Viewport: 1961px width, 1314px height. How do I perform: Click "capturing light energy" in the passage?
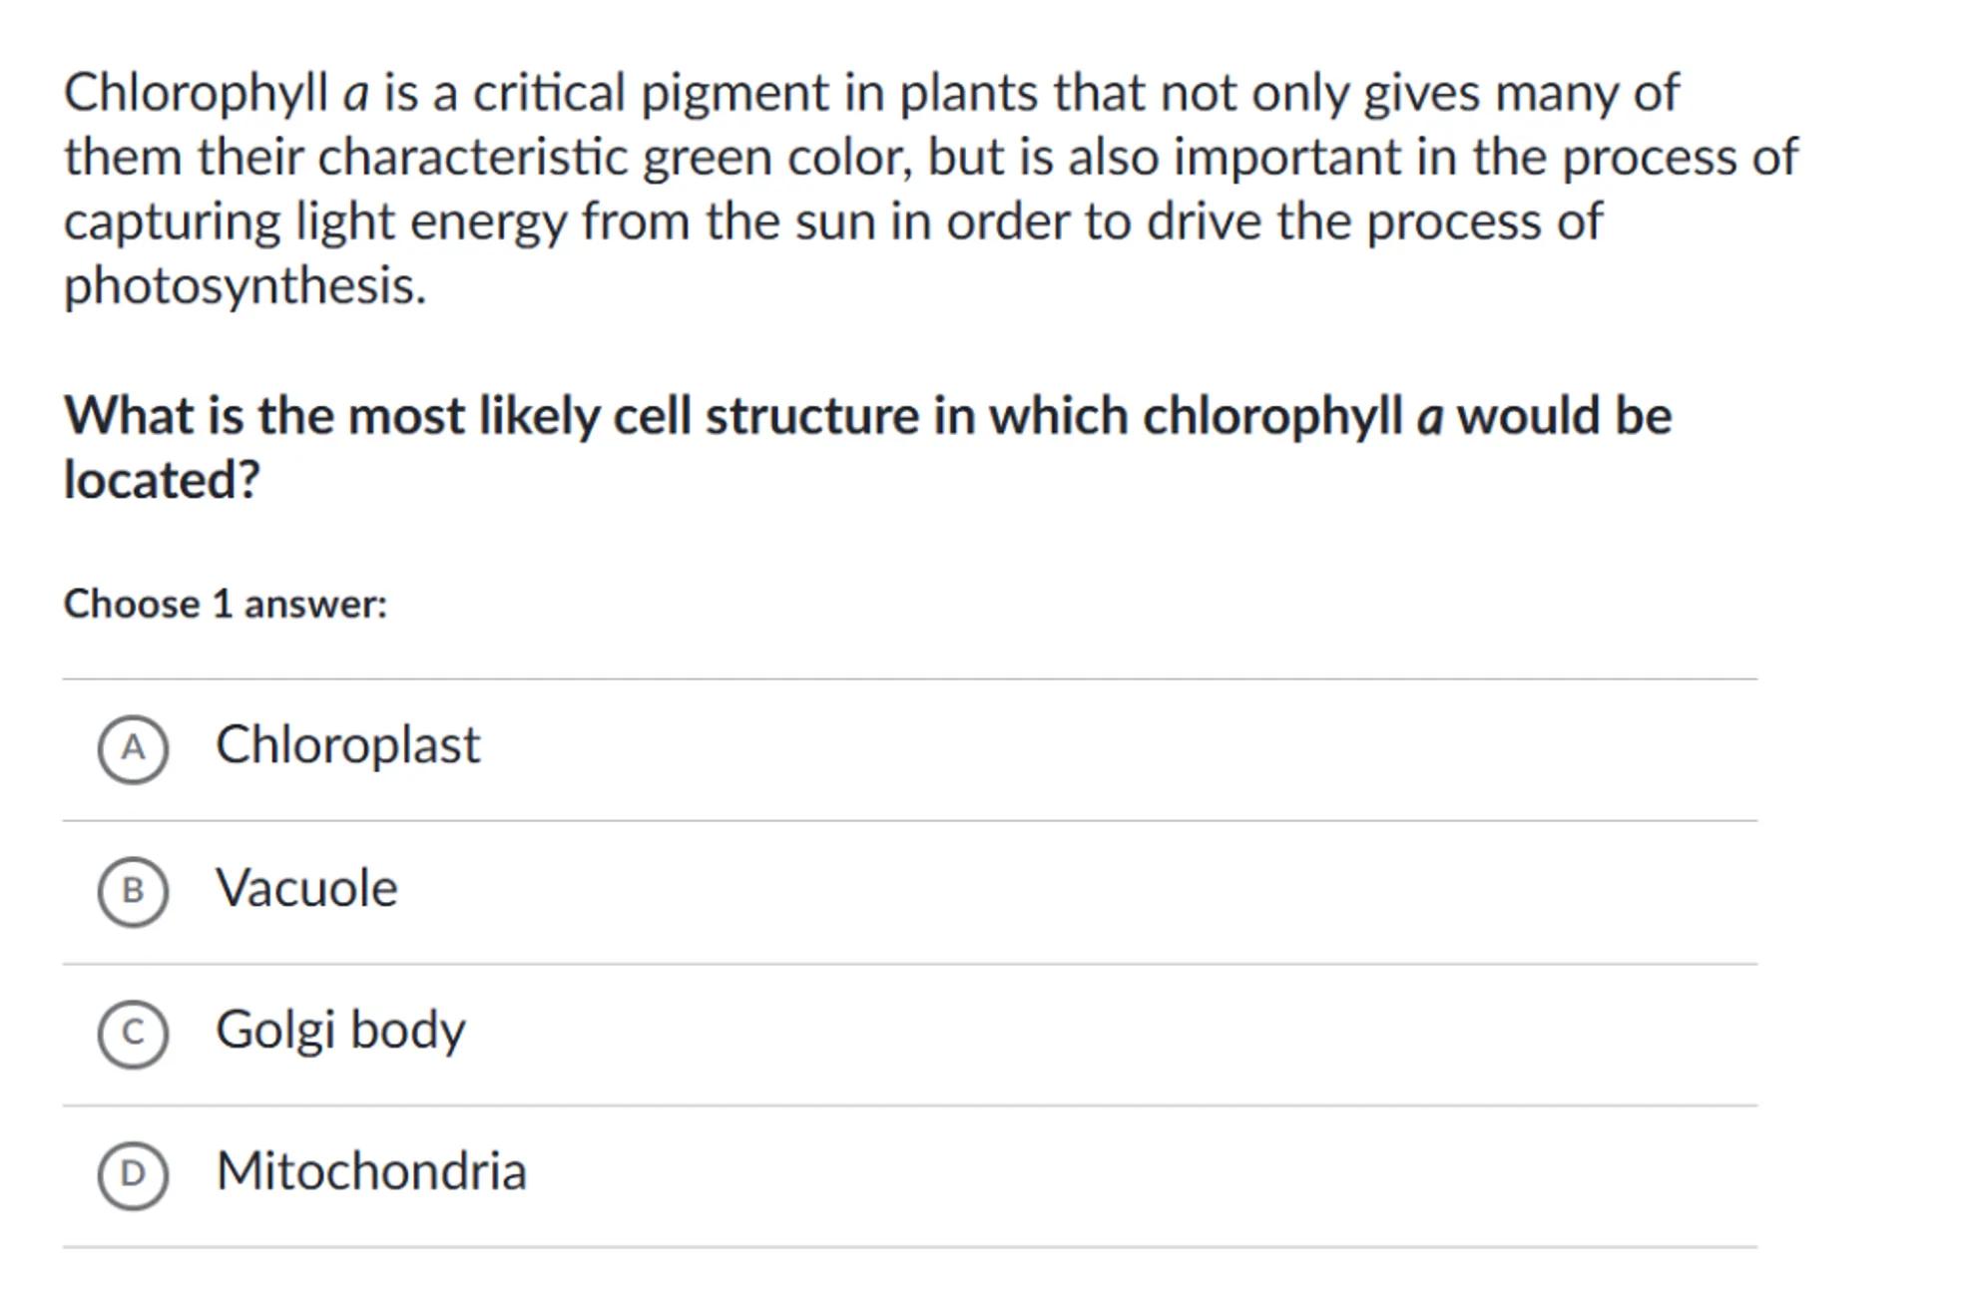point(315,221)
